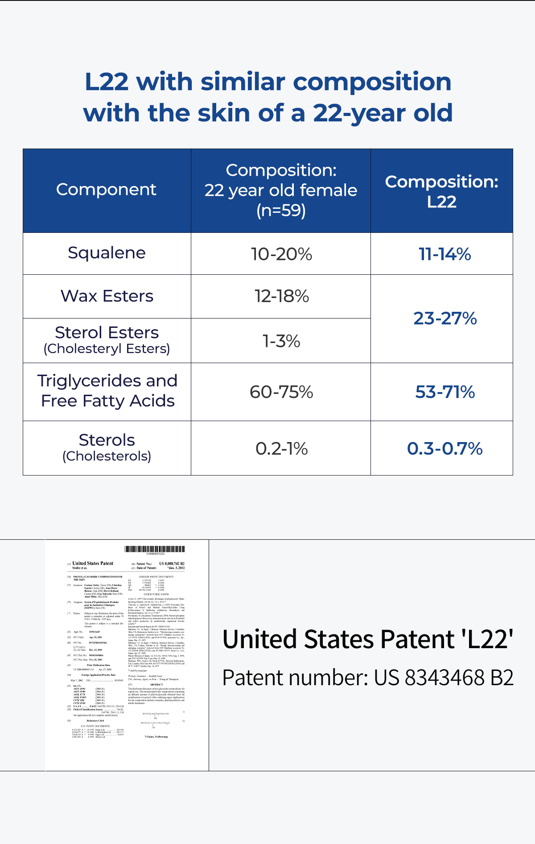Viewport: 535px width, 844px height.
Task: Click the 53-71% L22 value
Action: coord(444,392)
